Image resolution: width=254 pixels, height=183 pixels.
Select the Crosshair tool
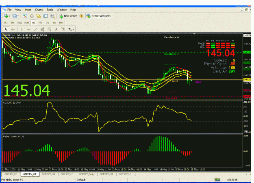coord(13,29)
